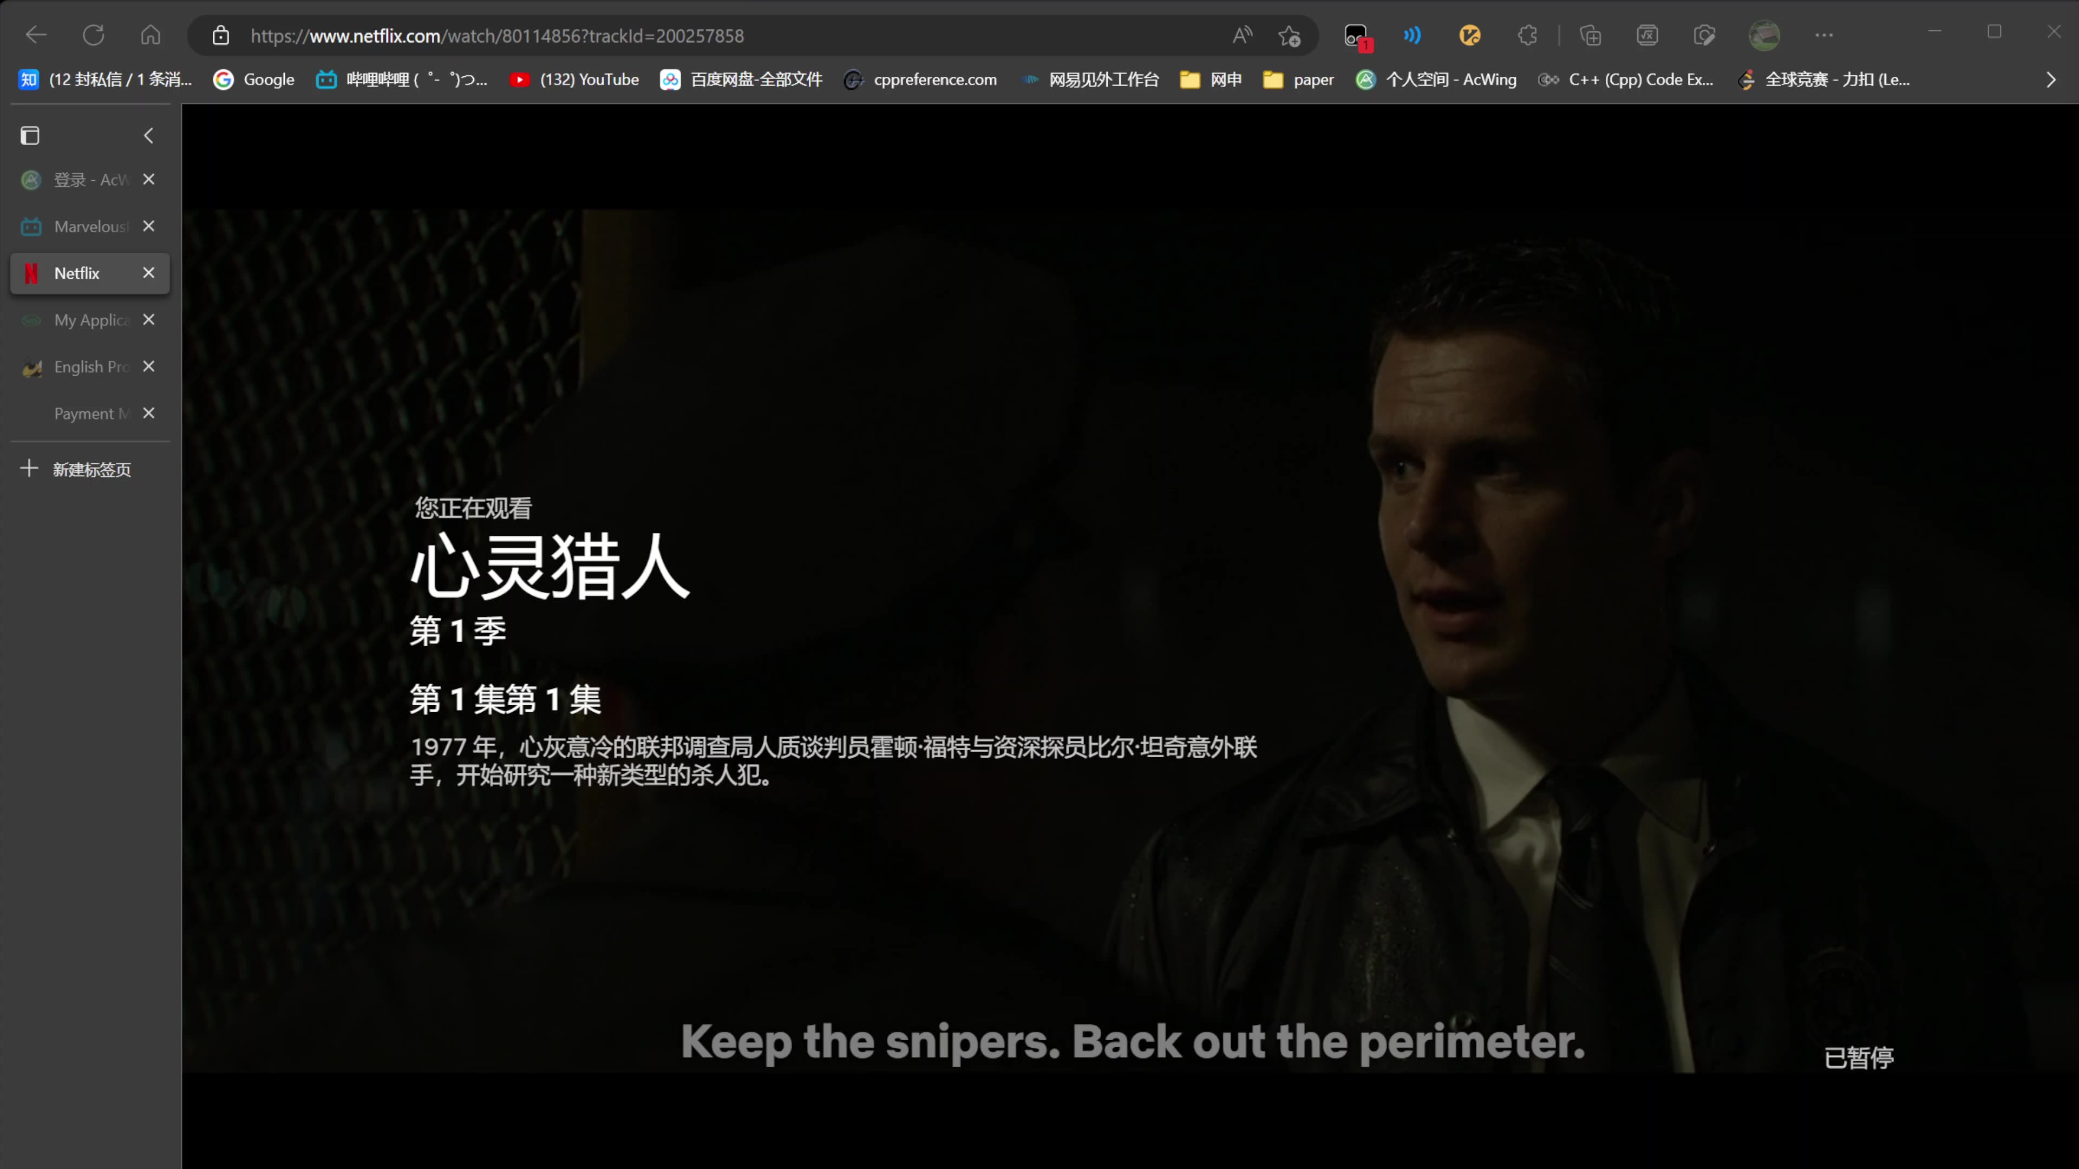Screen dimensions: 2079x1169
Task: Close the Payment M tab
Action: pyautogui.click(x=148, y=412)
